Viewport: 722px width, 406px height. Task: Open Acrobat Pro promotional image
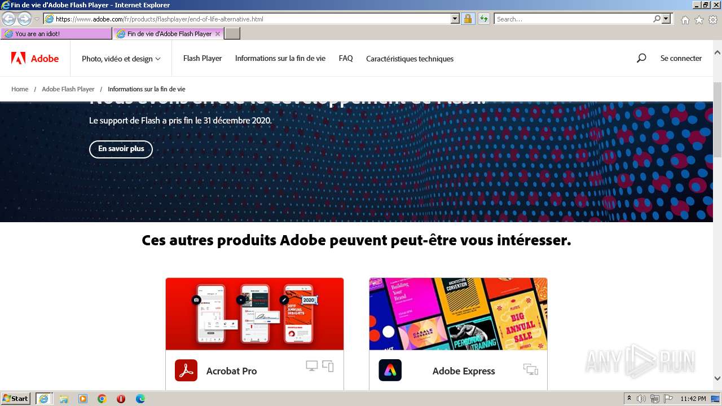254,314
